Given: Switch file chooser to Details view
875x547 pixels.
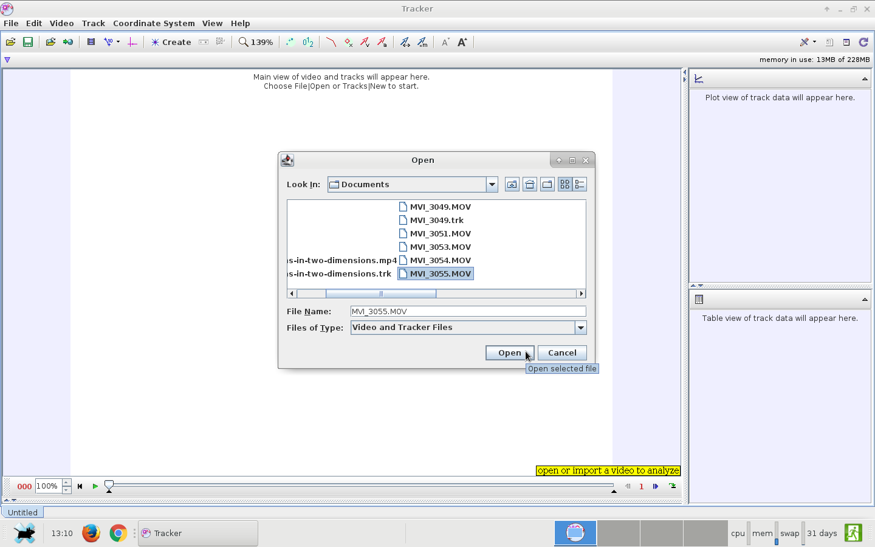Looking at the screenshot, I should [x=580, y=185].
